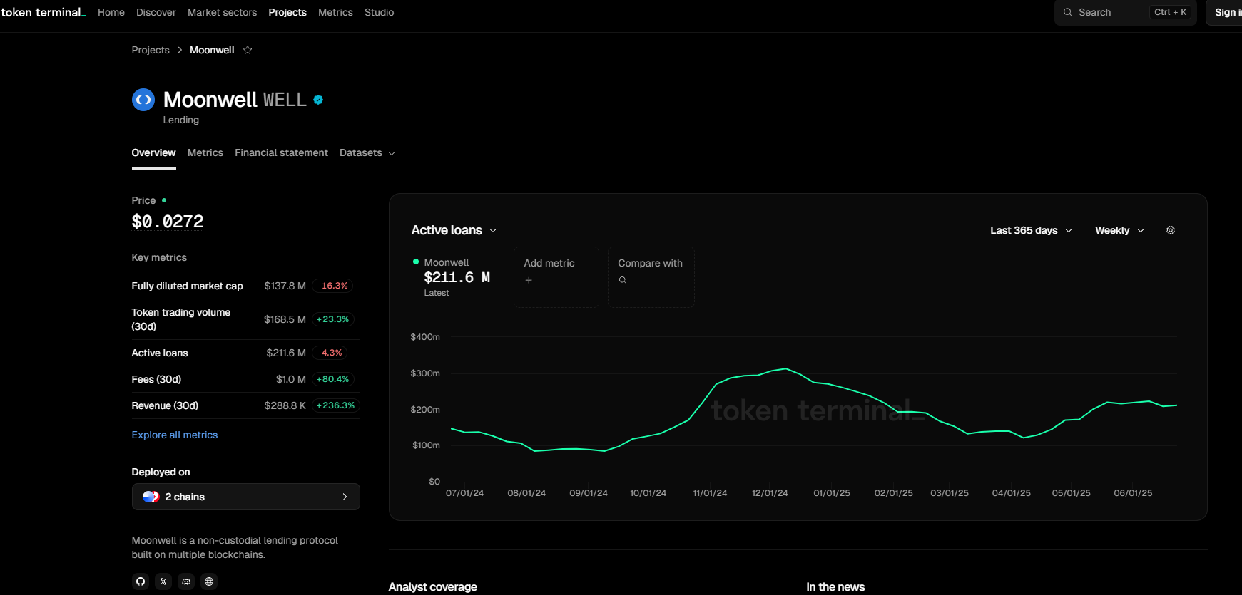Click the chart settings gear icon

point(1170,230)
